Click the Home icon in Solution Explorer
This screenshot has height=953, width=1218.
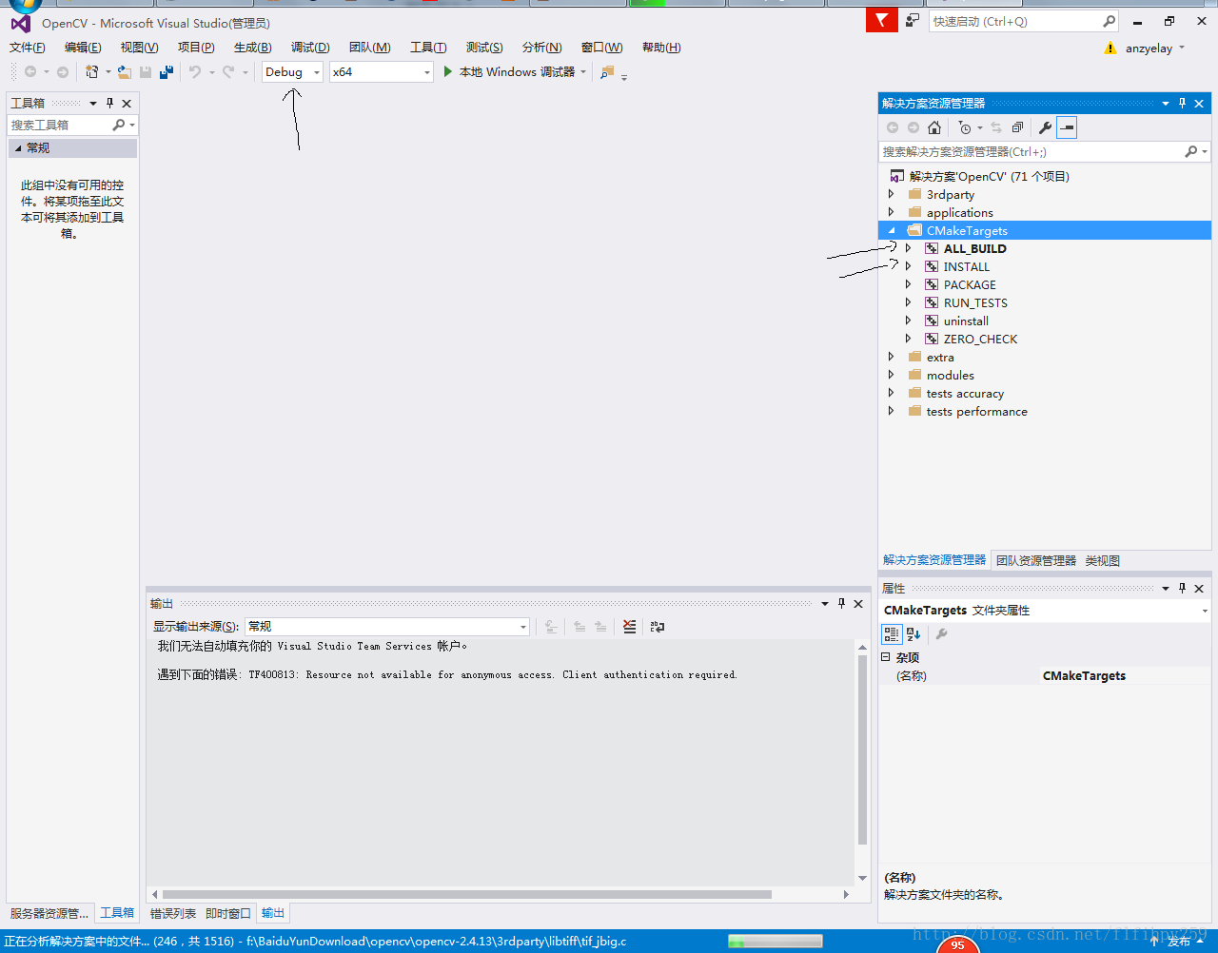coord(934,127)
